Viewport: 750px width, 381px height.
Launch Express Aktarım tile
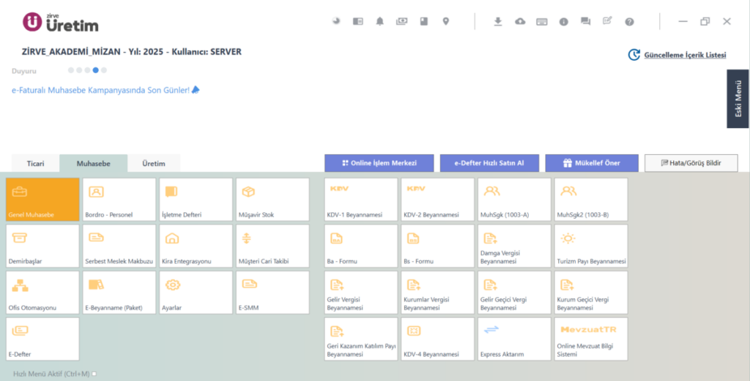[x=514, y=339]
